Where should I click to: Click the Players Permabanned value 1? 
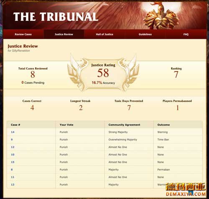click(178, 107)
